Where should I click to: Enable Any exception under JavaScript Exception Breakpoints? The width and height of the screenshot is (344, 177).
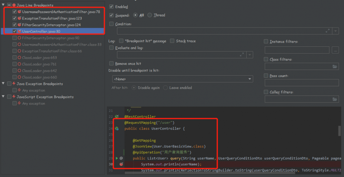pos(15,103)
